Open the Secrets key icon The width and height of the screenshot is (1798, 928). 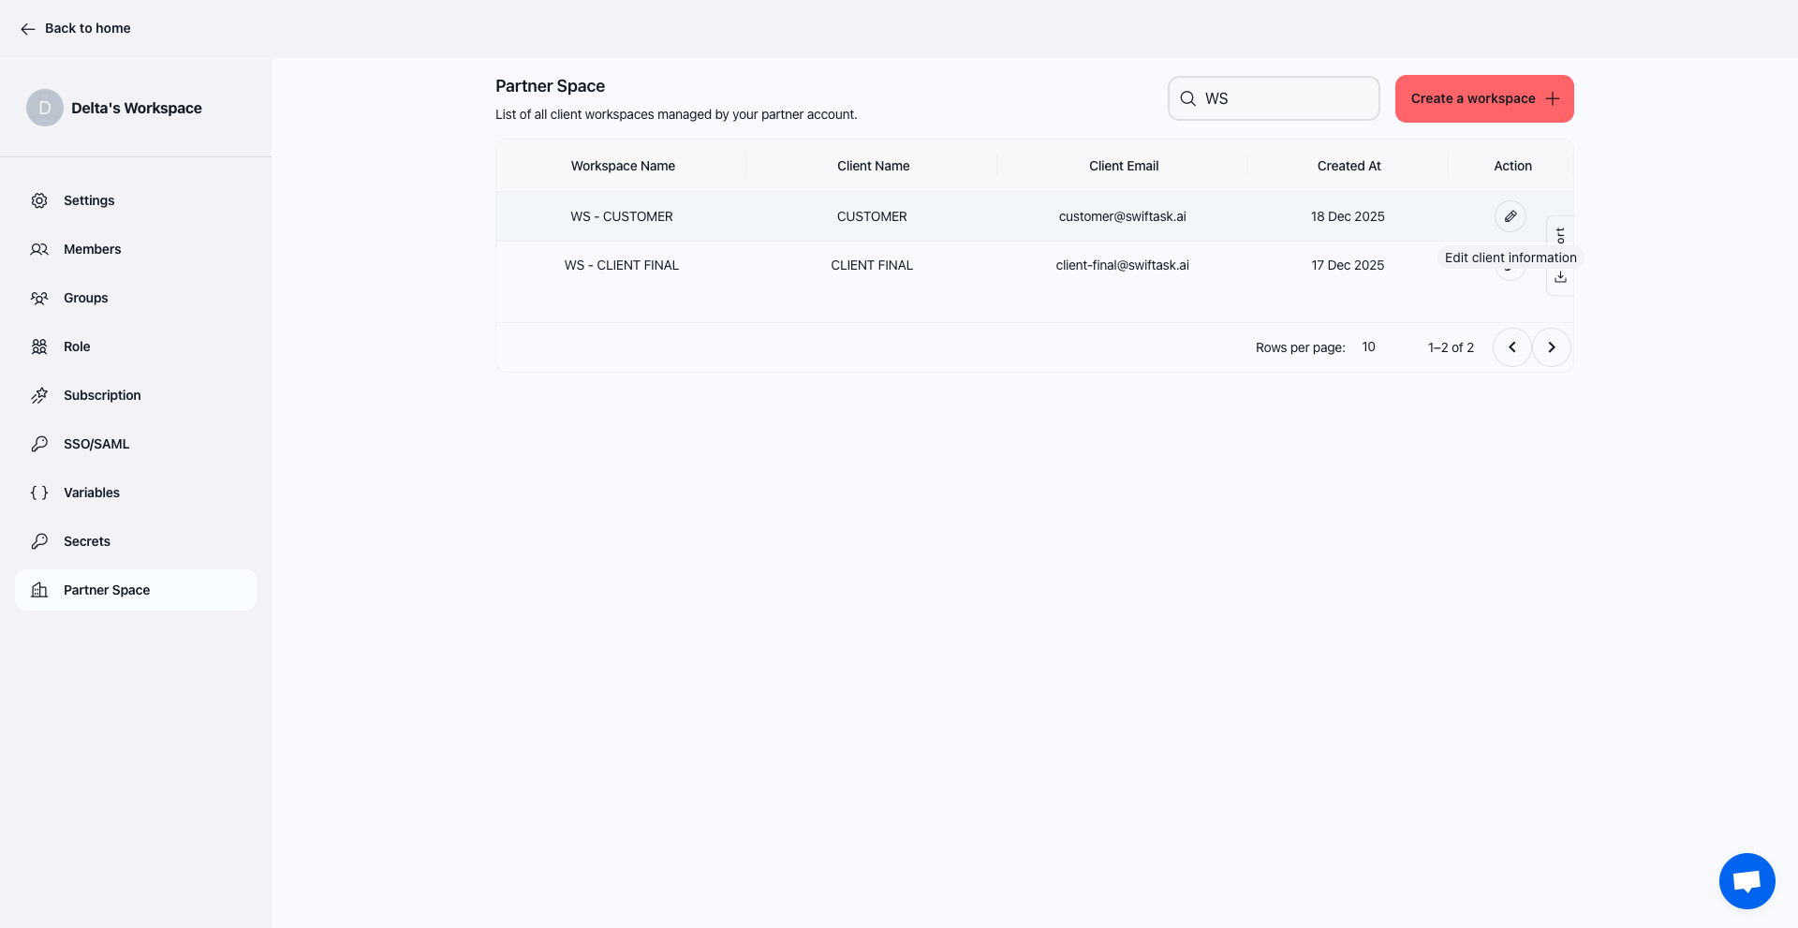pos(39,540)
